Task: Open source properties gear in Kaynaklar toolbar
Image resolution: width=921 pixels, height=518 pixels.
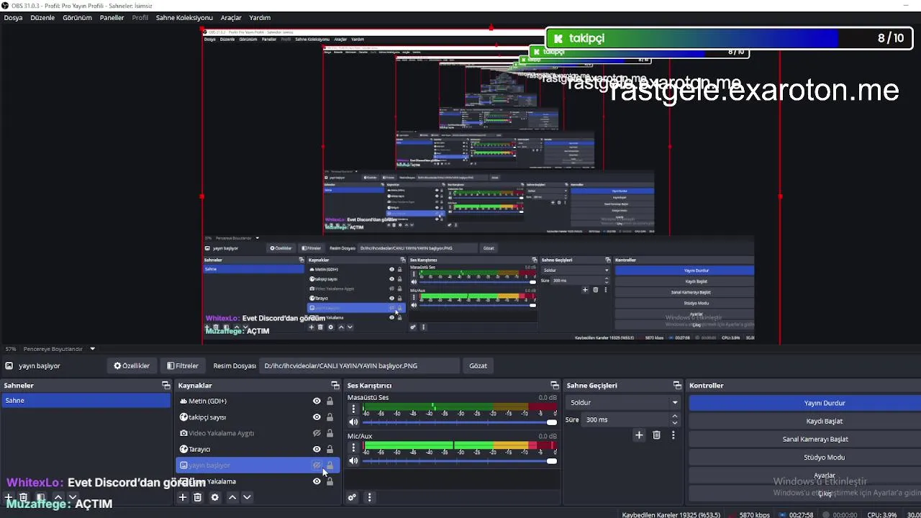Action: [x=214, y=497]
